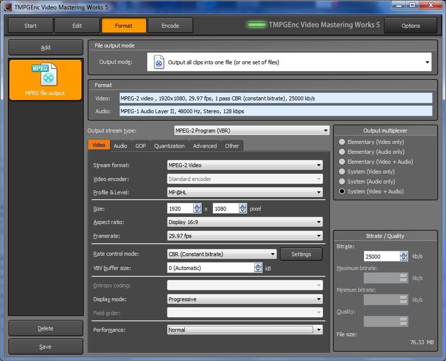This screenshot has width=446, height=361.
Task: Click the width stepper for 1920
Action: click(x=197, y=208)
